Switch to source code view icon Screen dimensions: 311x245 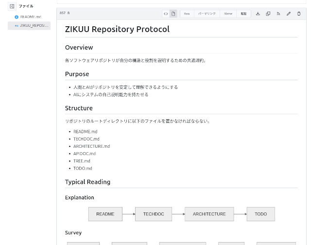pos(166,14)
